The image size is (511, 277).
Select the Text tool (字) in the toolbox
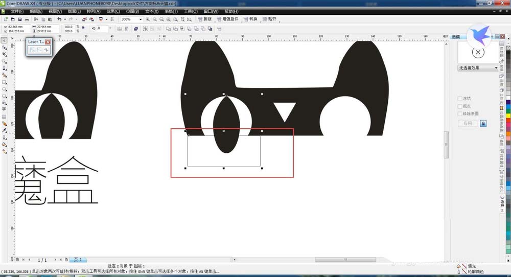pyautogui.click(x=4, y=109)
